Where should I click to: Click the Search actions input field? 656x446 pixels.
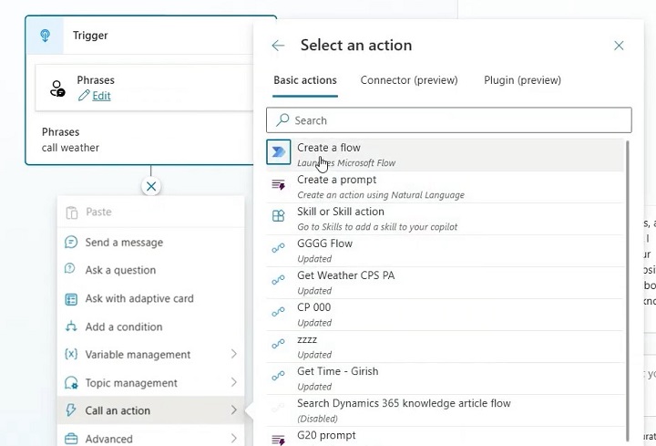(448, 120)
